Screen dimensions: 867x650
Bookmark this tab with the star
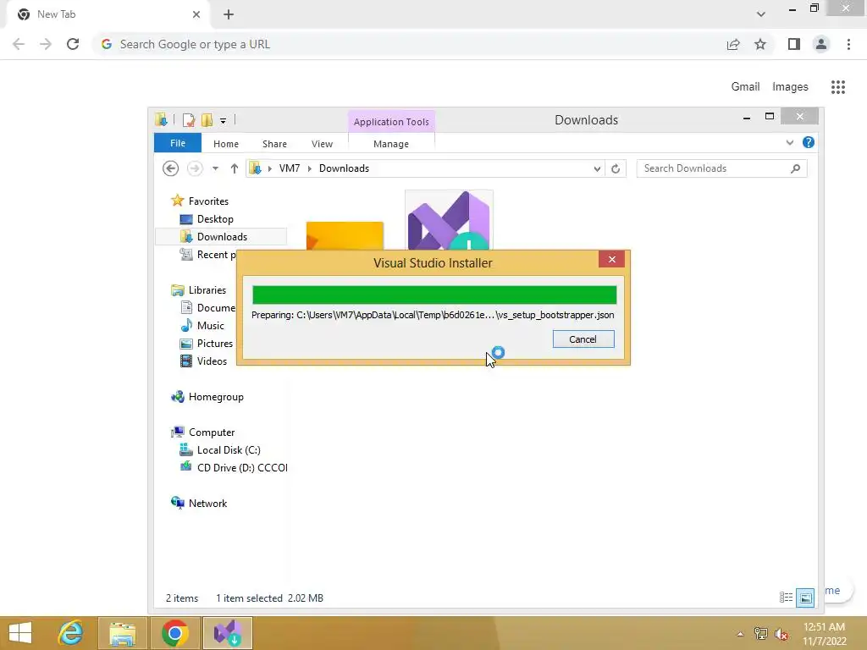tap(760, 44)
